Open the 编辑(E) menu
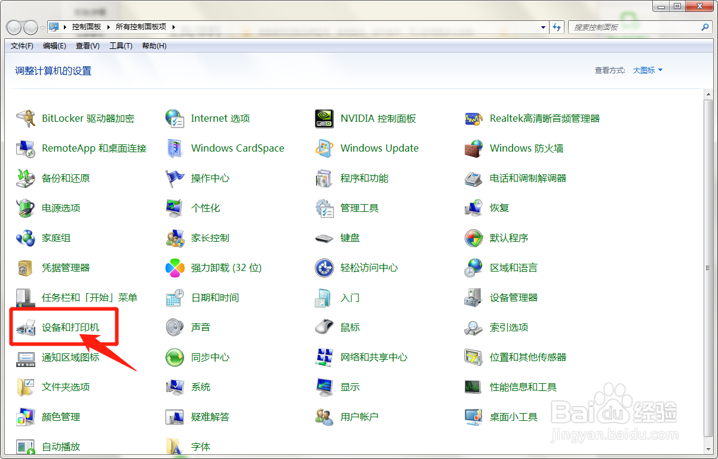 (54, 46)
